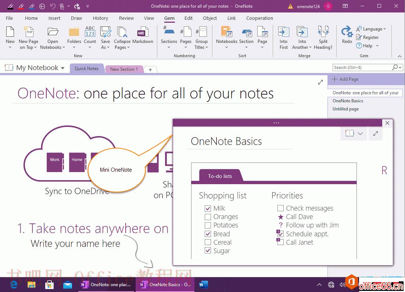Click the ABC 123 Count icon
405x292 pixels.
[90, 32]
